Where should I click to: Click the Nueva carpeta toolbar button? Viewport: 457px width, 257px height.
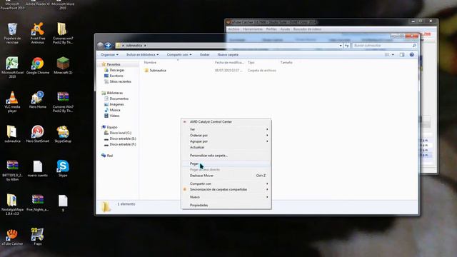click(228, 54)
